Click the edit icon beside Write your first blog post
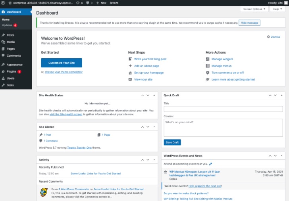 (130, 59)
